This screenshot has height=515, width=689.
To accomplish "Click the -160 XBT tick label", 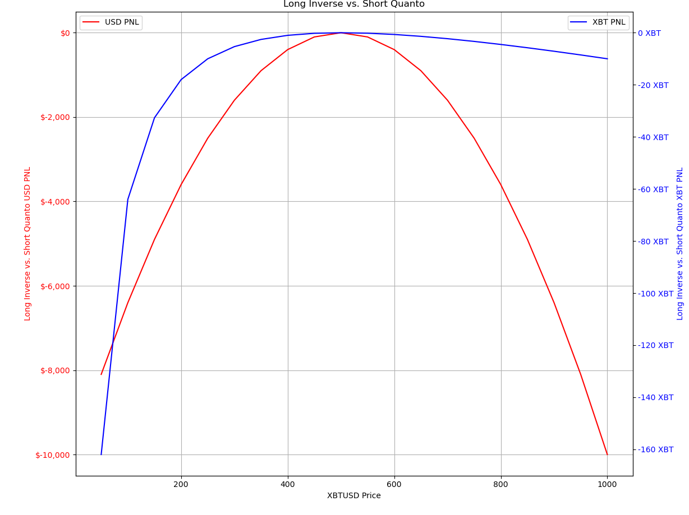I will pyautogui.click(x=655, y=449).
